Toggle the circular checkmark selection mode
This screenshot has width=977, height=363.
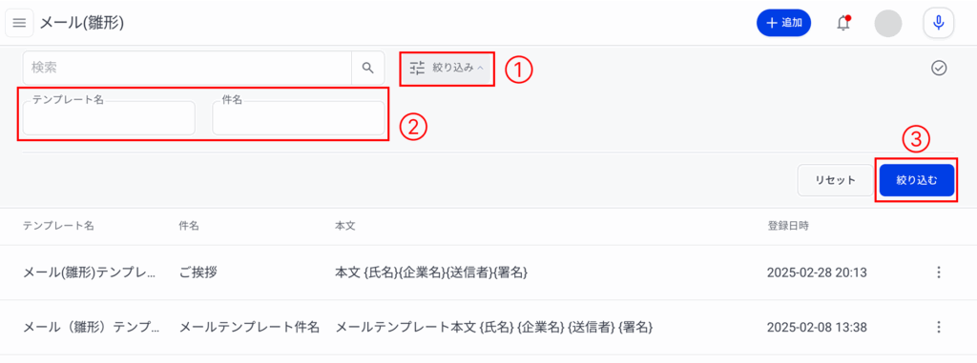point(939,69)
